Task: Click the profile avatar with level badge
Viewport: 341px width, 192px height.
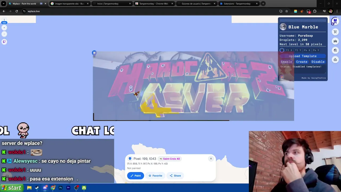Action: coord(334,21)
